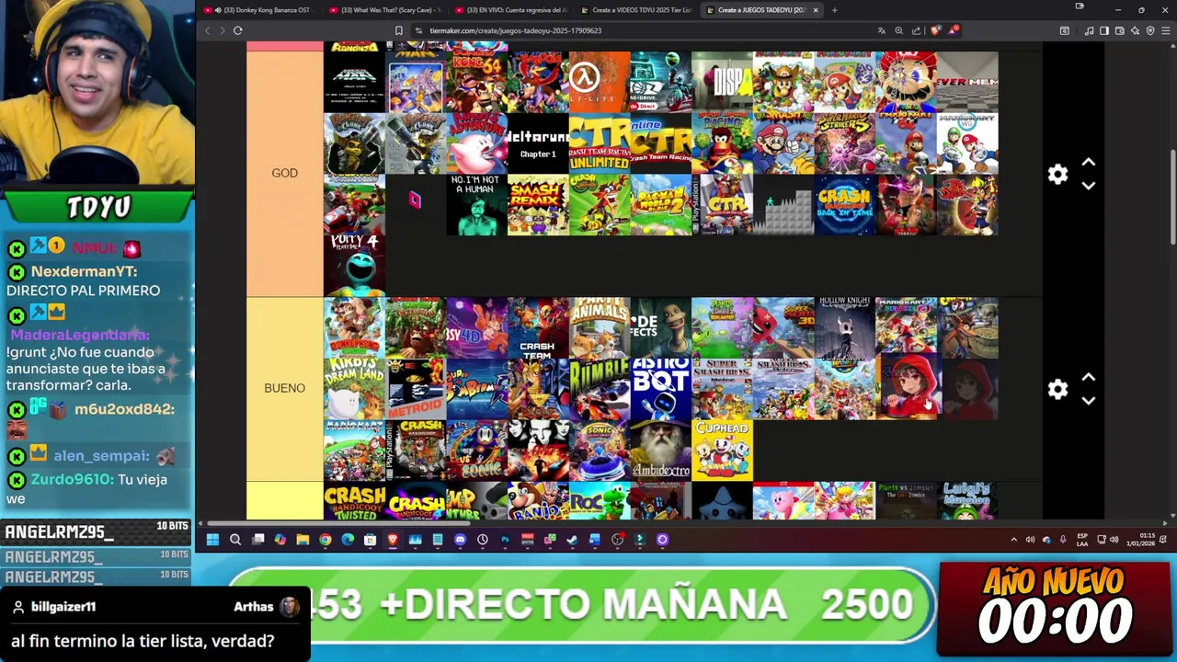This screenshot has height=662, width=1177.
Task: Select Crash Back in Time tile
Action: pyautogui.click(x=844, y=204)
